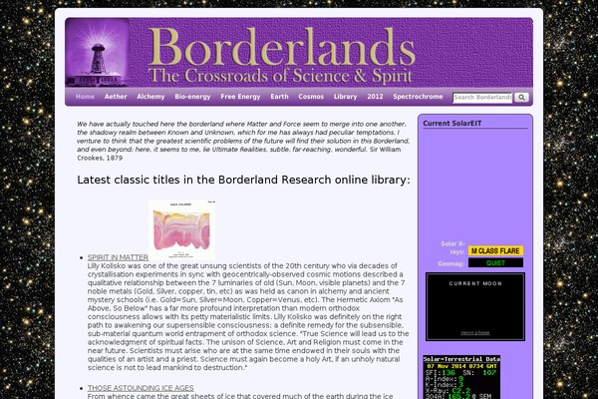Viewport: 598px width, 399px height.
Task: Open the Library menu item
Action: tap(345, 97)
